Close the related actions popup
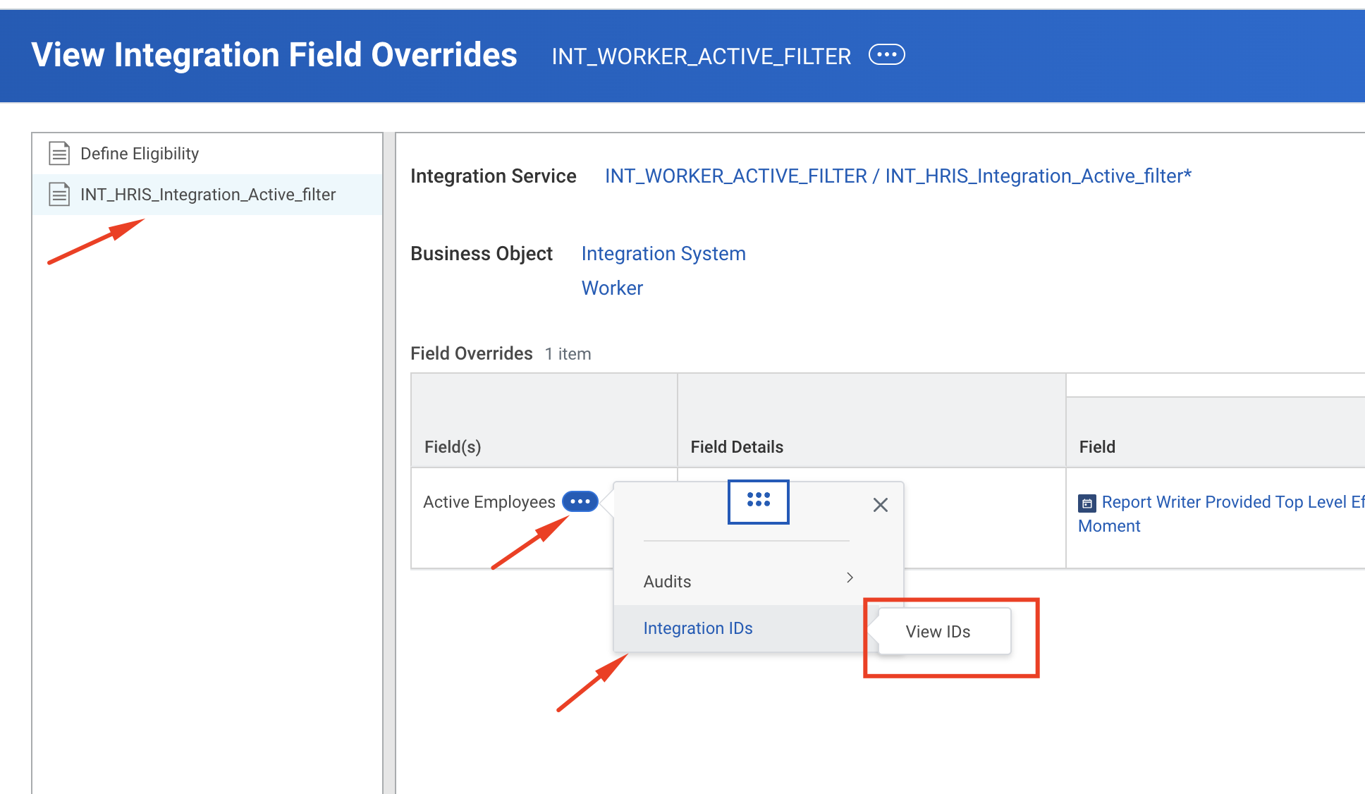The height and width of the screenshot is (794, 1365). 880,505
